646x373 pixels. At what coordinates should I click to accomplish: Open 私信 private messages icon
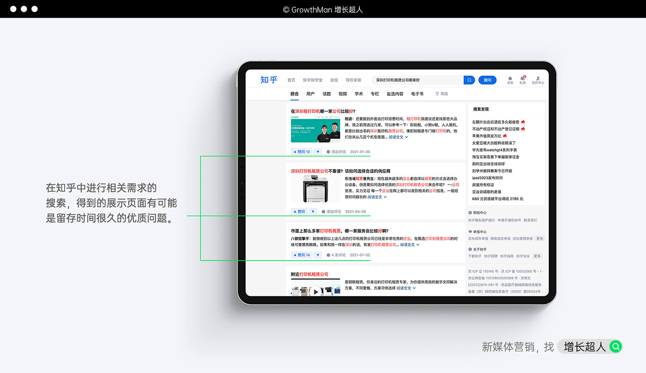pyautogui.click(x=522, y=78)
